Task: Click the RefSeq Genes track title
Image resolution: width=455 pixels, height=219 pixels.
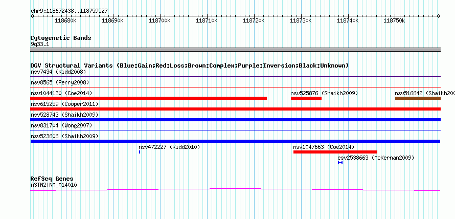Action: click(52, 179)
